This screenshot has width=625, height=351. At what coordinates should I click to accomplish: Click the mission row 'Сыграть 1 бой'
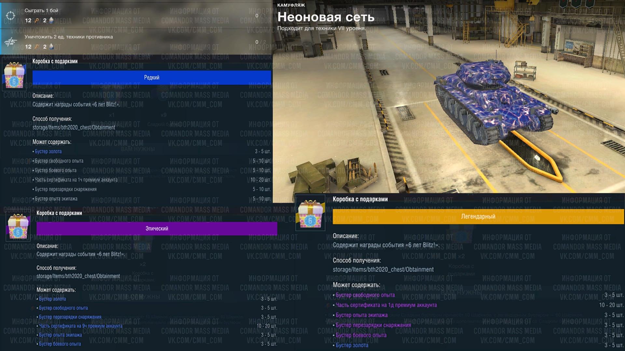(136, 15)
